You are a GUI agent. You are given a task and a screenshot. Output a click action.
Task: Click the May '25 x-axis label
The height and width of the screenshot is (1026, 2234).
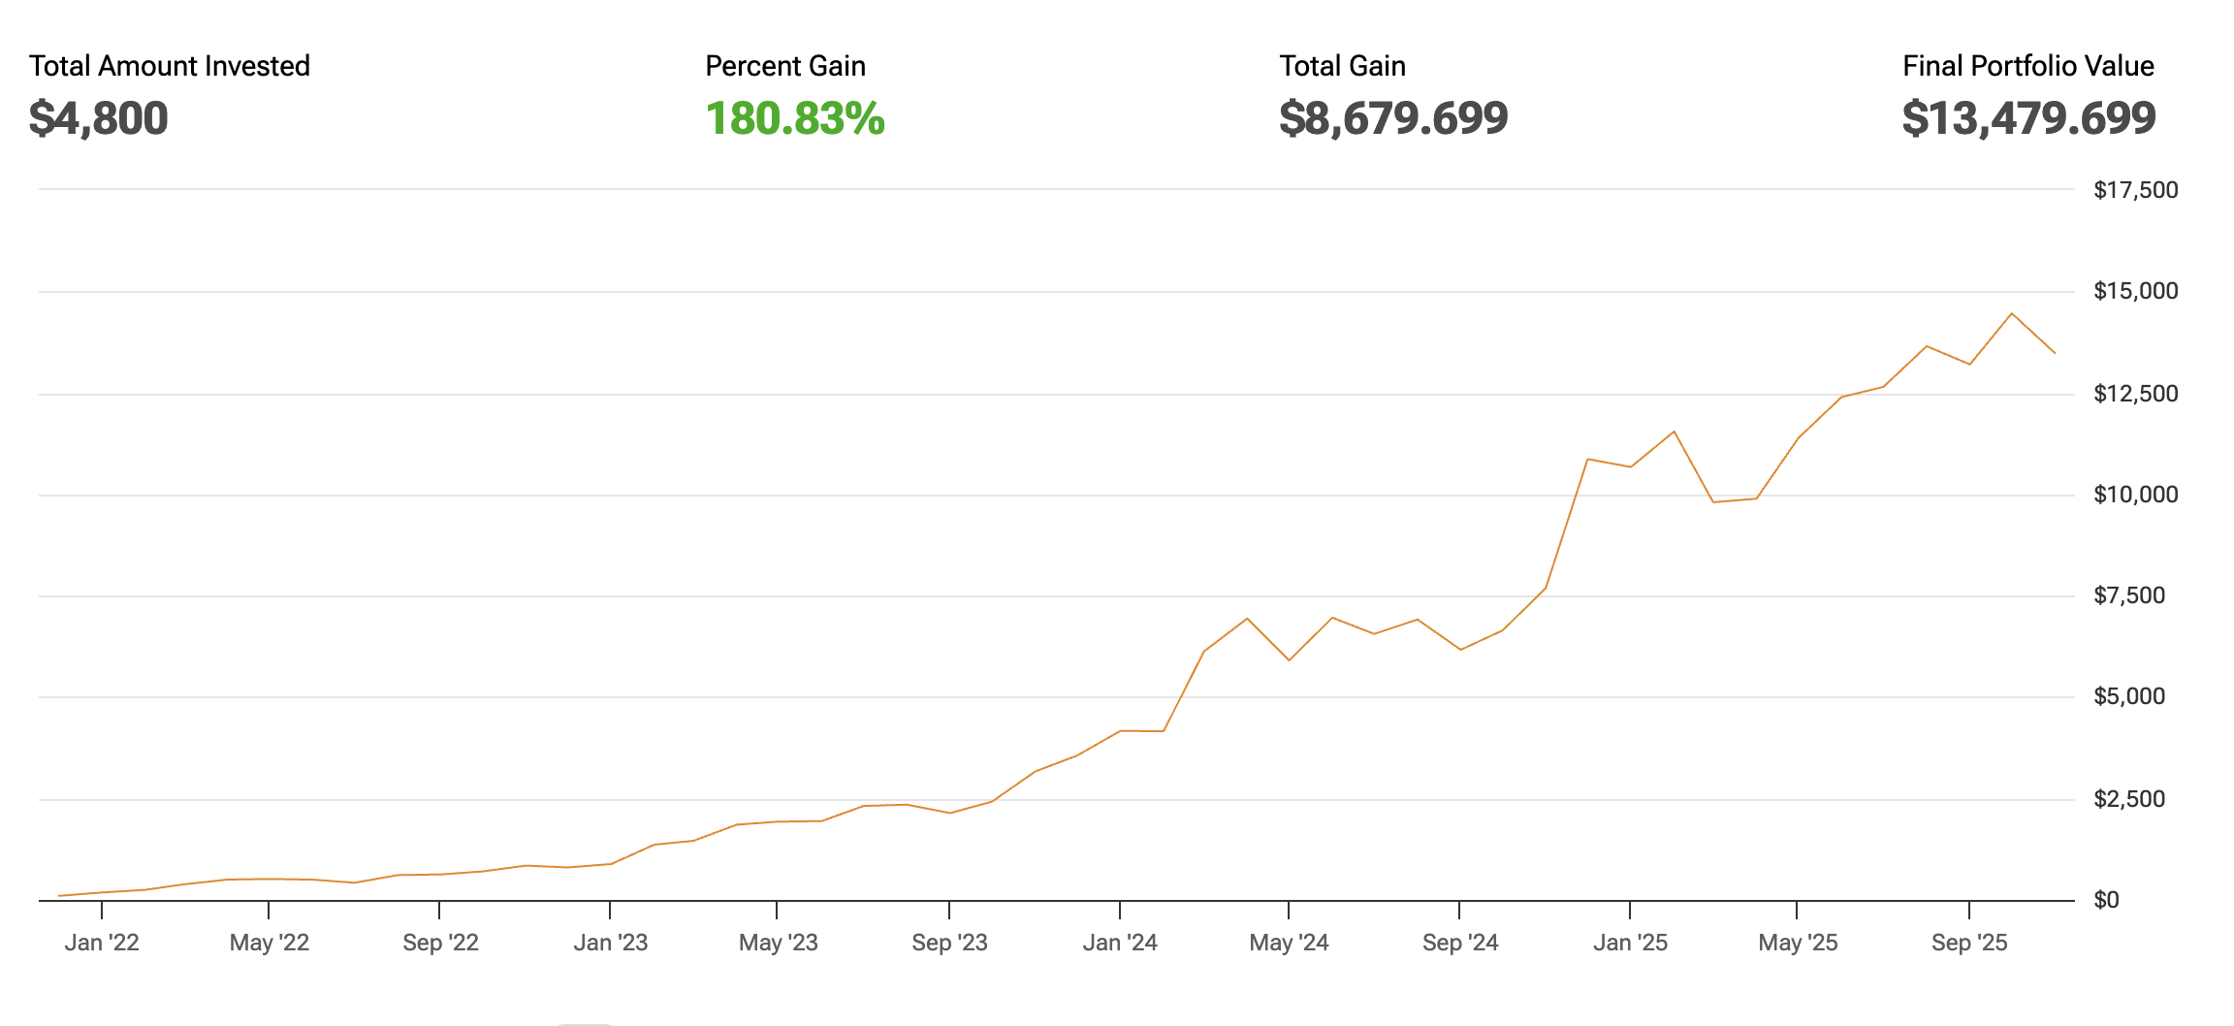coord(1798,943)
